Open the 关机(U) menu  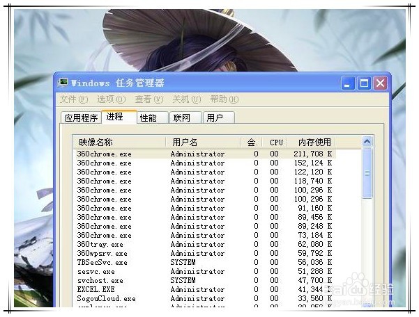187,99
